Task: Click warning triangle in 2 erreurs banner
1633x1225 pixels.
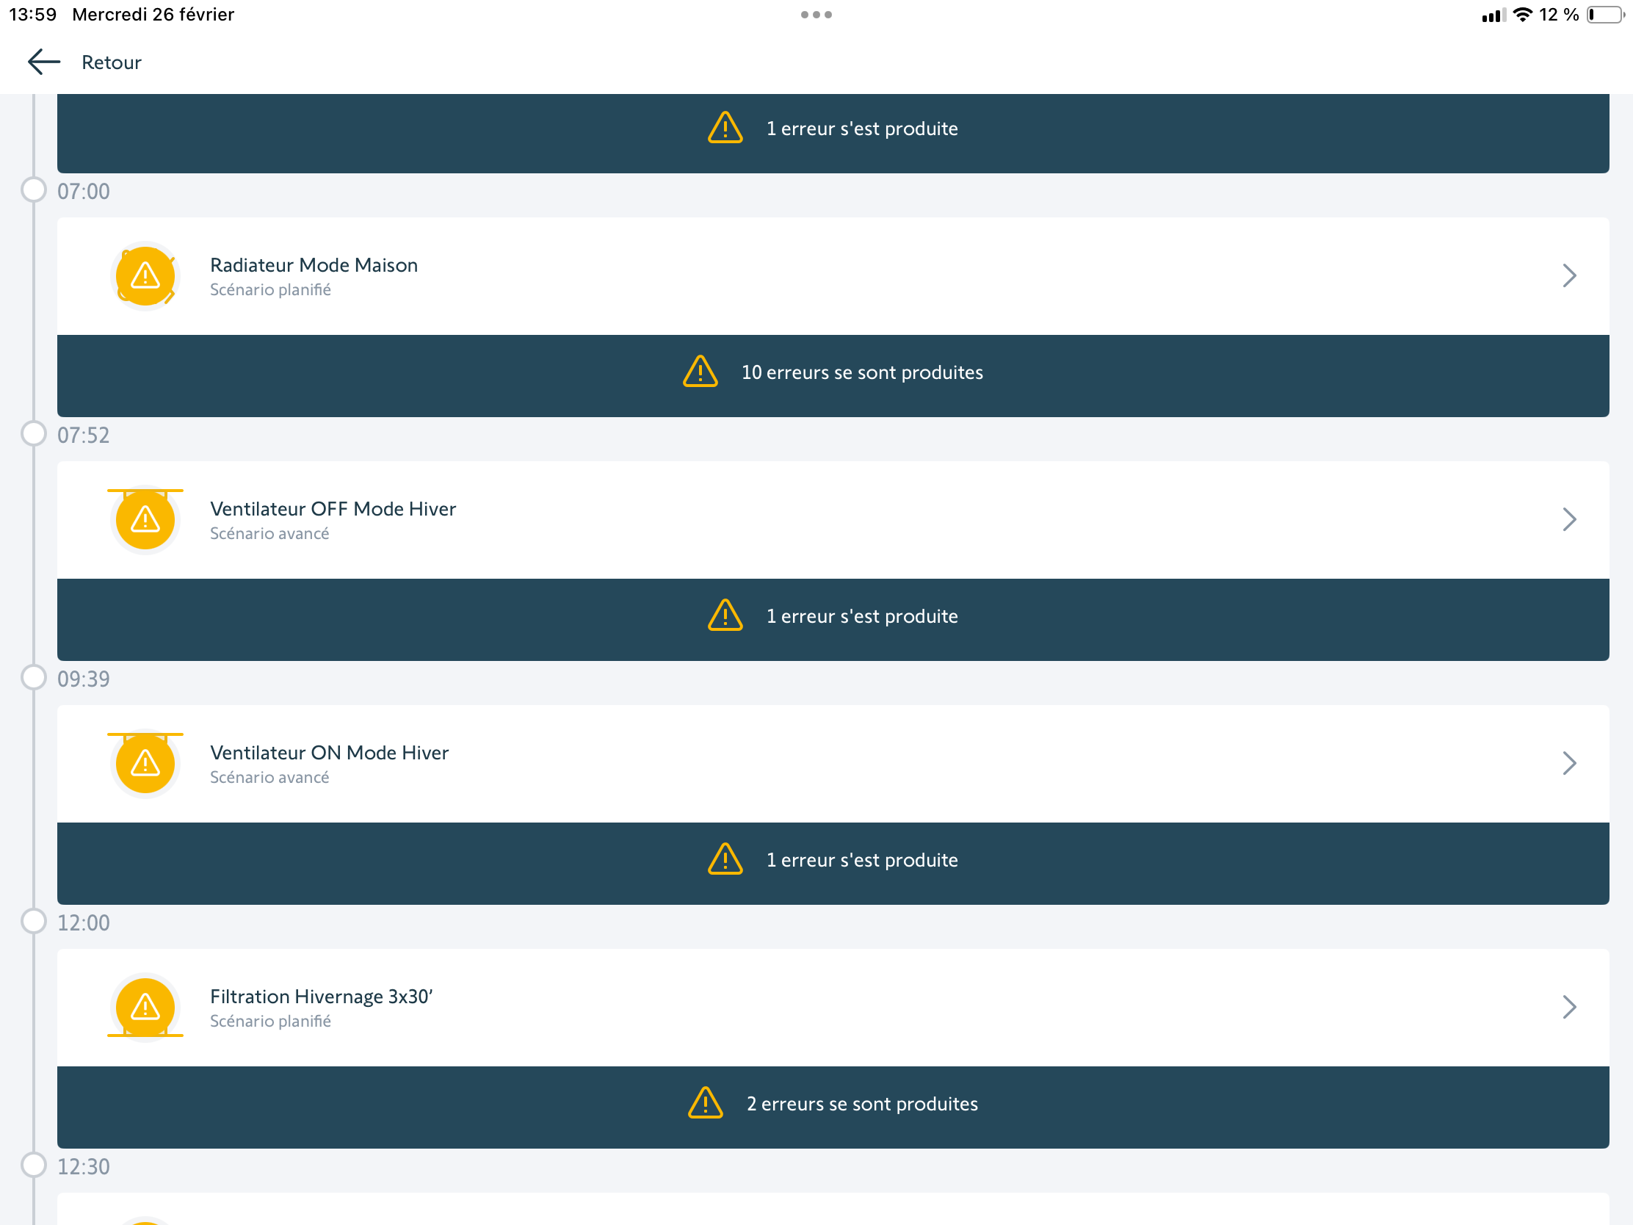Action: [x=705, y=1103]
